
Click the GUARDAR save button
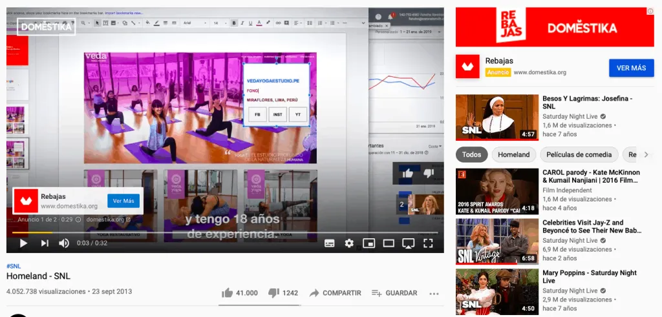pyautogui.click(x=394, y=293)
